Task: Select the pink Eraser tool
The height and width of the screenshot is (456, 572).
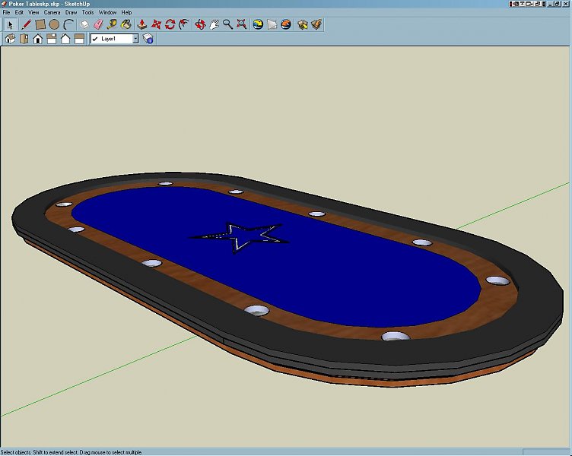Action: point(98,25)
